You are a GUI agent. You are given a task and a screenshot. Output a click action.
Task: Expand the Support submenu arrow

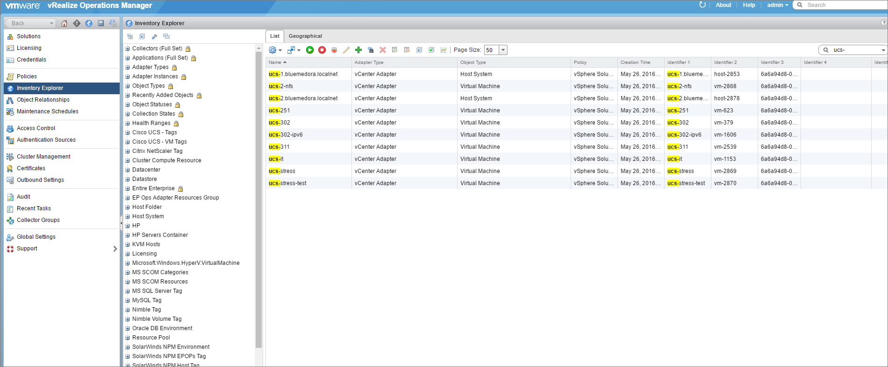pos(115,249)
